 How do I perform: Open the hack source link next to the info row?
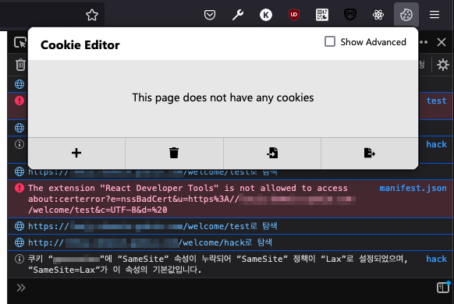pos(436,144)
